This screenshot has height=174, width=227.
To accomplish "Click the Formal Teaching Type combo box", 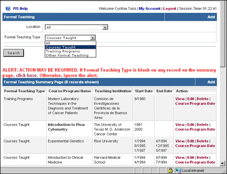I will coord(70,38).
